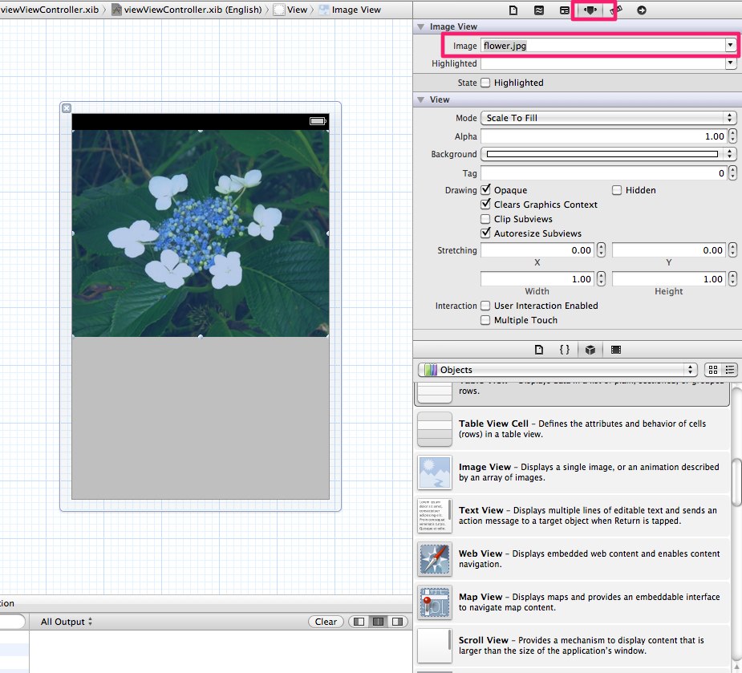Enable the Multiple Touch checkbox
Screen dimensions: 742x673
point(485,320)
